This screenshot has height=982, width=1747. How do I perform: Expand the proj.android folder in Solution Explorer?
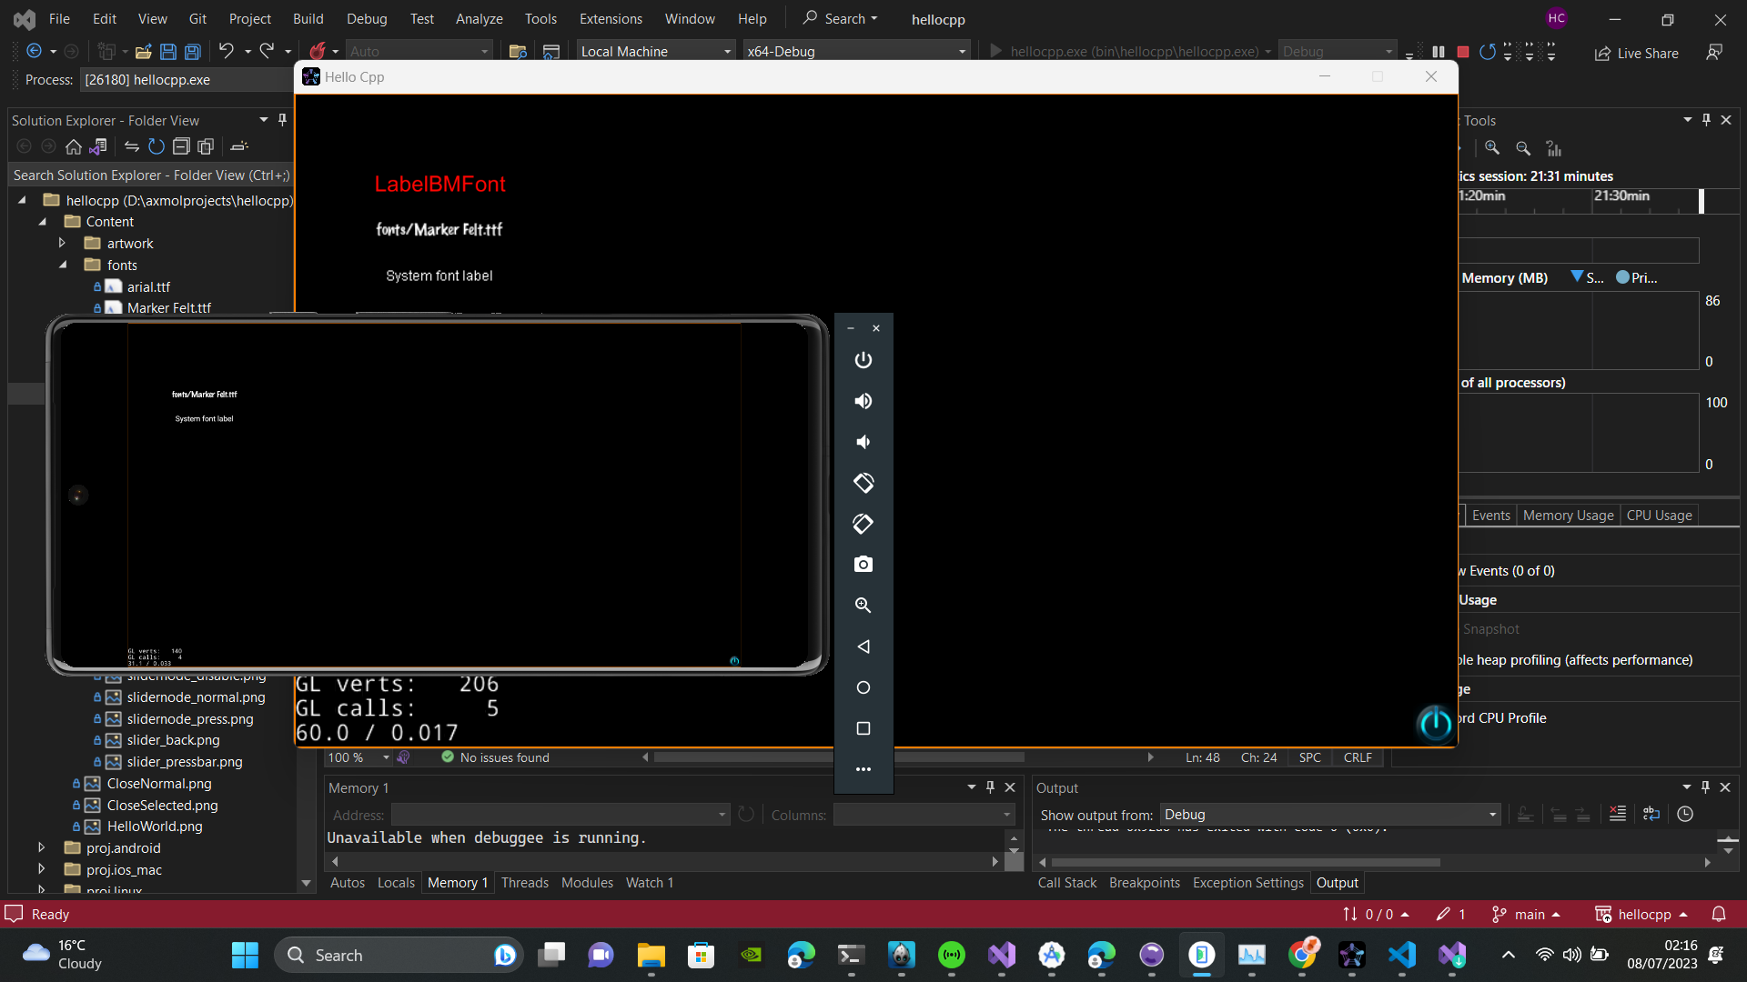click(41, 847)
